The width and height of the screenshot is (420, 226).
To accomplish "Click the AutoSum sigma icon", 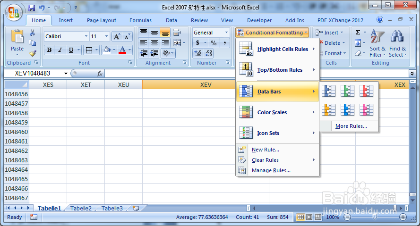I will [x=358, y=33].
